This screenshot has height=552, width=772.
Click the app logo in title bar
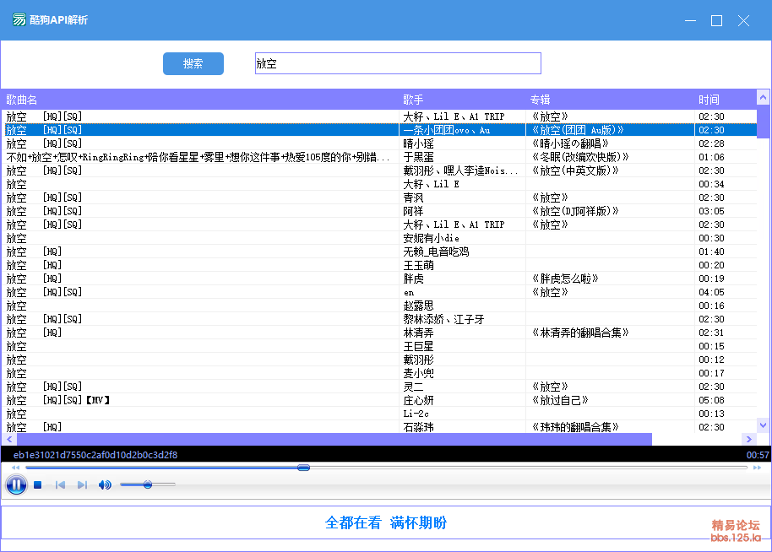pyautogui.click(x=19, y=19)
